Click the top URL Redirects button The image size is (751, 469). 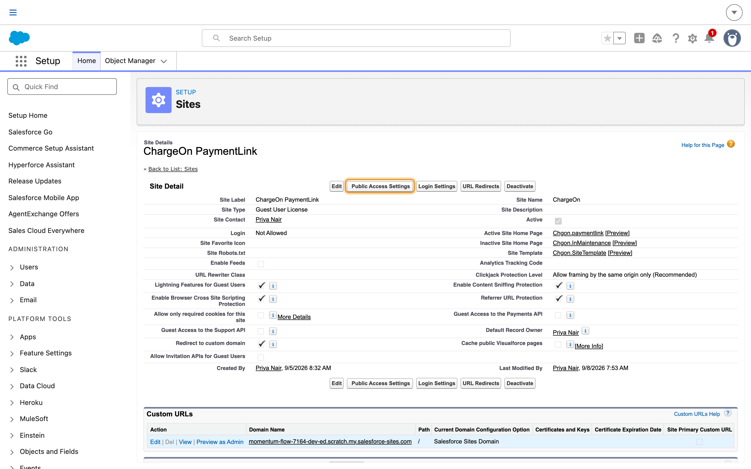tap(481, 186)
